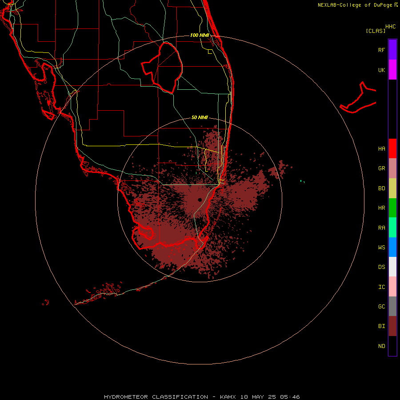This screenshot has width=400, height=400.
Task: Click the WS legend label
Action: [381, 248]
